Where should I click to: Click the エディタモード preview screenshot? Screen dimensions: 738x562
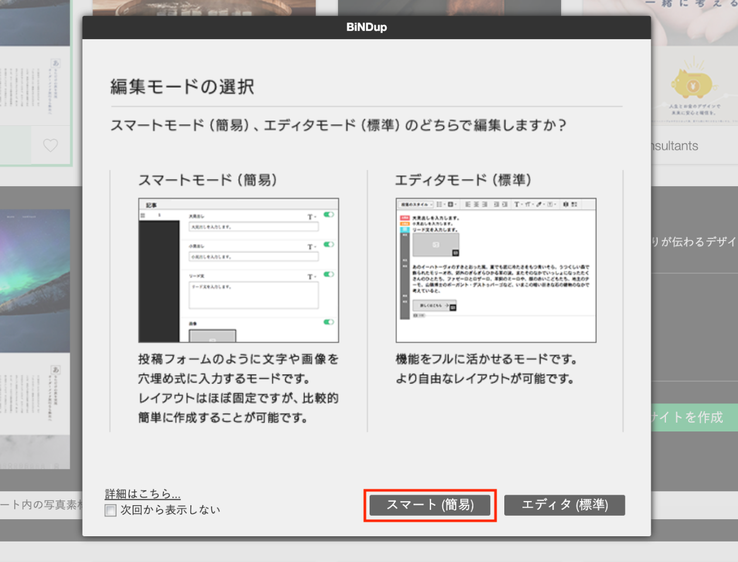pos(496,270)
